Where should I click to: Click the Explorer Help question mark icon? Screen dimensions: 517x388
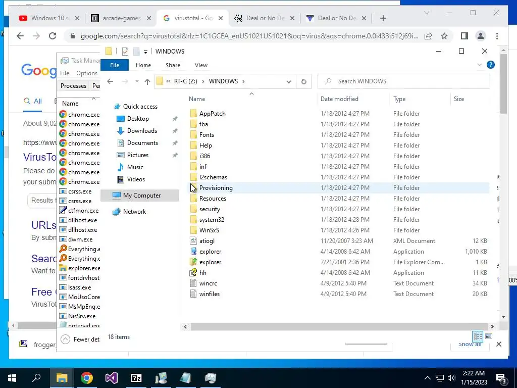491,65
